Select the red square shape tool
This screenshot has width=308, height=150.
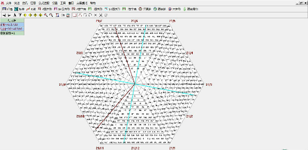click(74, 15)
